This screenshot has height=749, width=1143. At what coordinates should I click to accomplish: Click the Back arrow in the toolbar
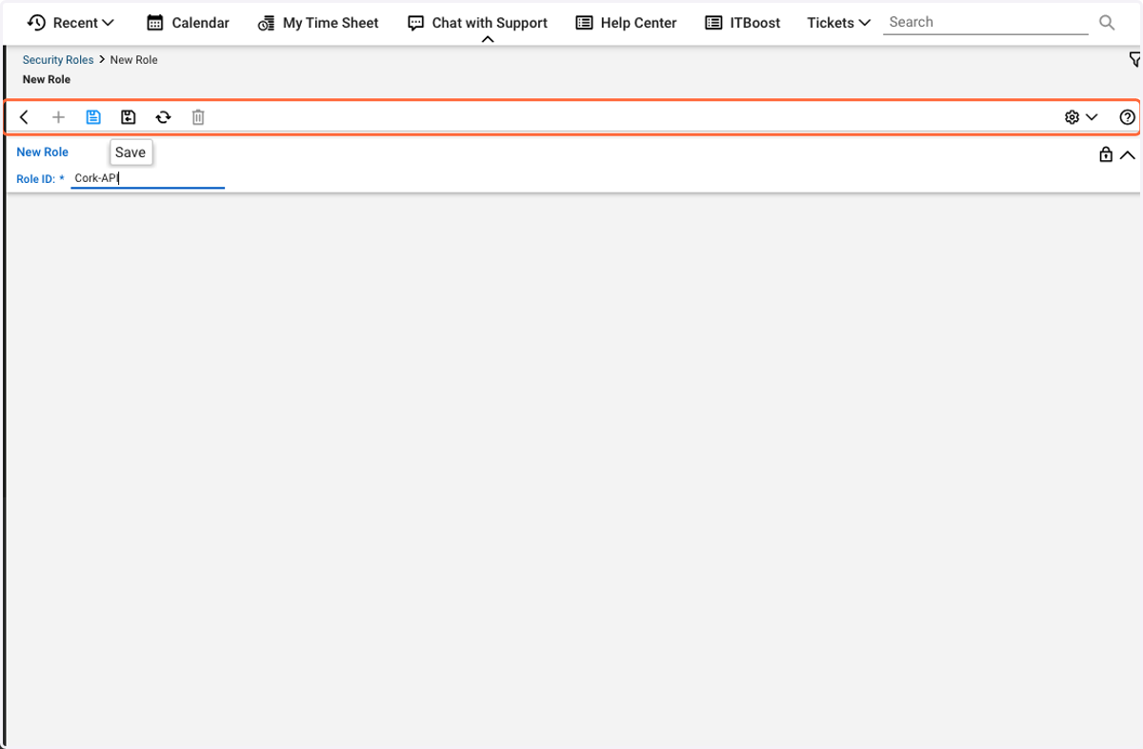(x=24, y=117)
